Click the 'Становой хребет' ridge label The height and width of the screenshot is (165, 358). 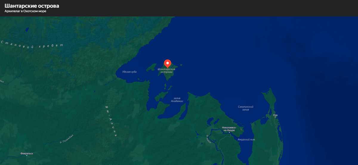point(32,44)
